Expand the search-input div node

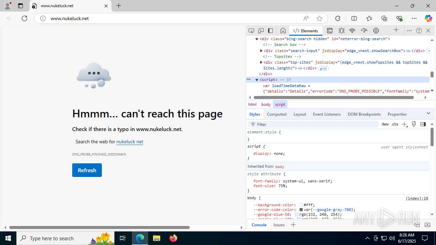261,51
